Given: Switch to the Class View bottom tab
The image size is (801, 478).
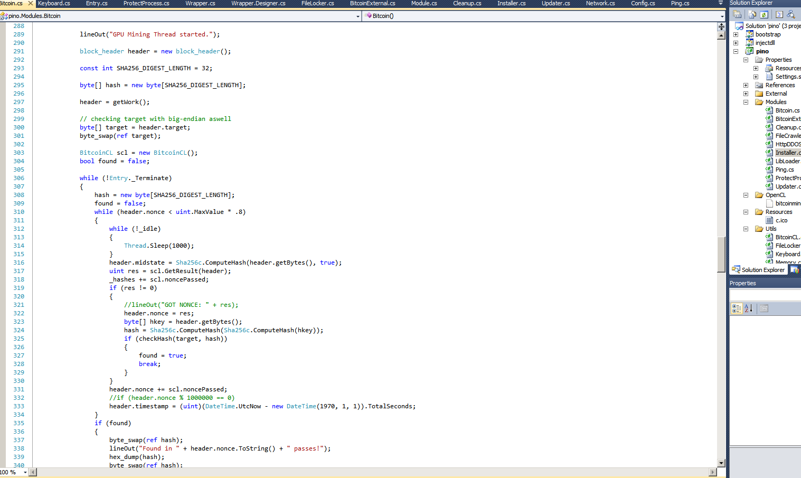Looking at the screenshot, I should click(795, 270).
